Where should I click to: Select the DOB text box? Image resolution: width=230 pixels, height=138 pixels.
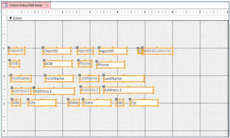click(x=58, y=64)
